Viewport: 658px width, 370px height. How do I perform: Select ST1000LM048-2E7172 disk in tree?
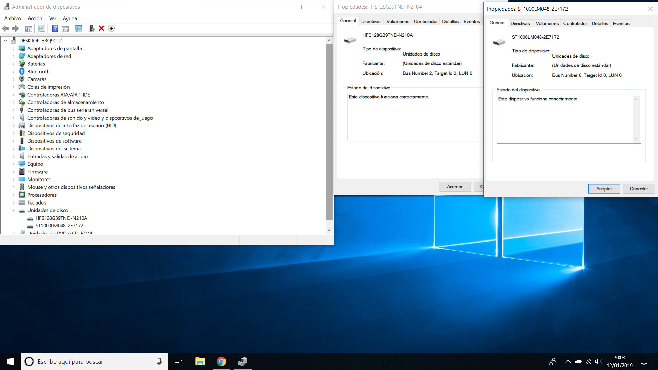(59, 226)
